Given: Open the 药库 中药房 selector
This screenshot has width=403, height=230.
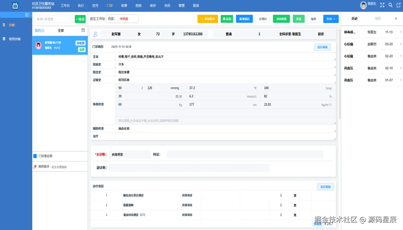Looking at the screenshot, I should (x=122, y=19).
